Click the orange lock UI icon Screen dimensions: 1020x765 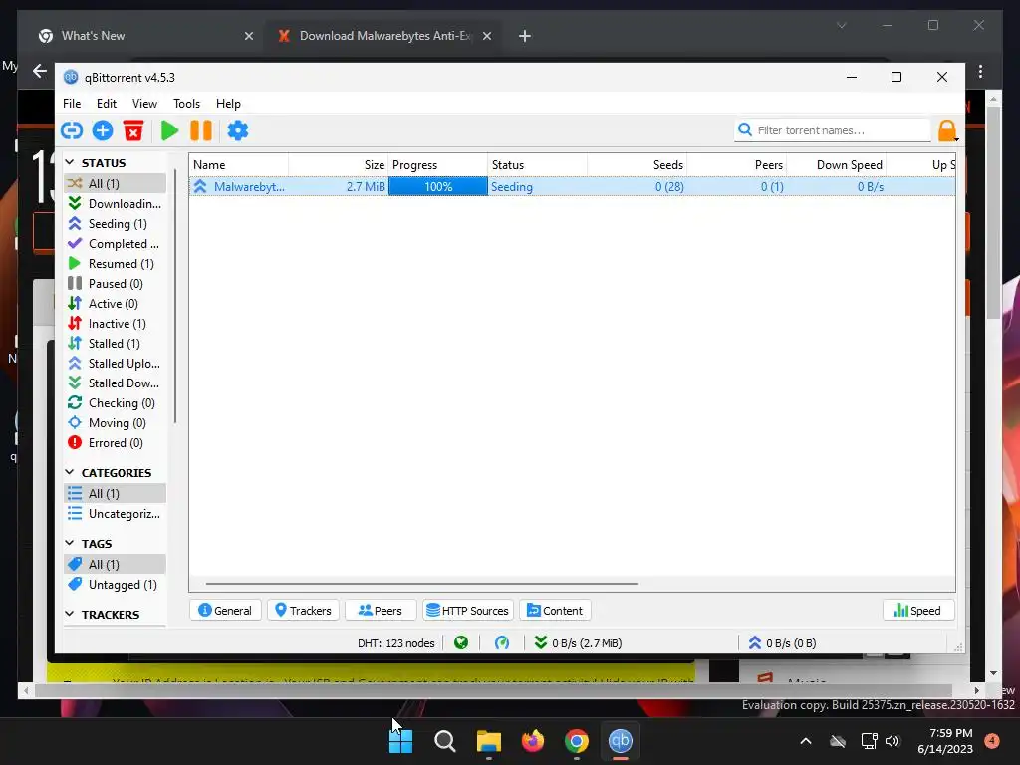coord(947,130)
